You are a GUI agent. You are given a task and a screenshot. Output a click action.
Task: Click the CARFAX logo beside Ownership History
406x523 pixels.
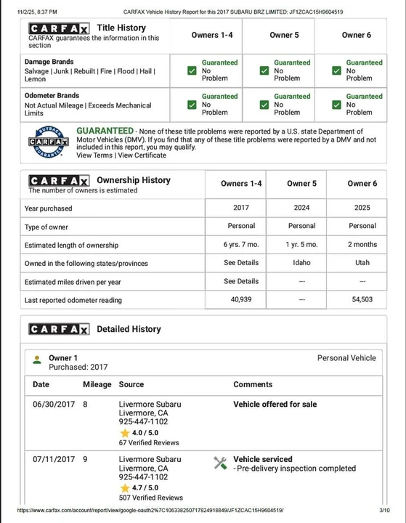[x=59, y=181]
